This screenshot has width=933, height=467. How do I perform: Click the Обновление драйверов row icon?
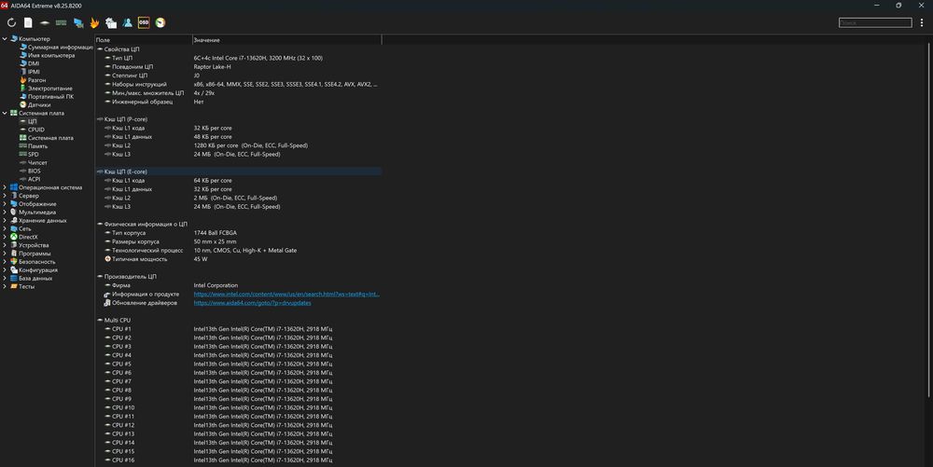point(107,303)
